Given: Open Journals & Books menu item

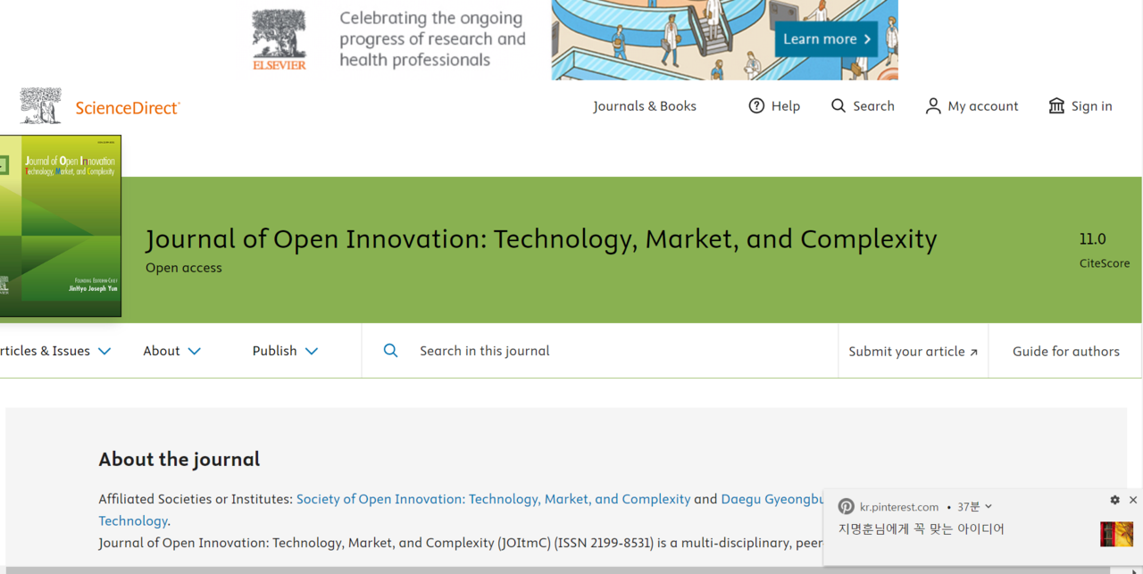Looking at the screenshot, I should [644, 106].
